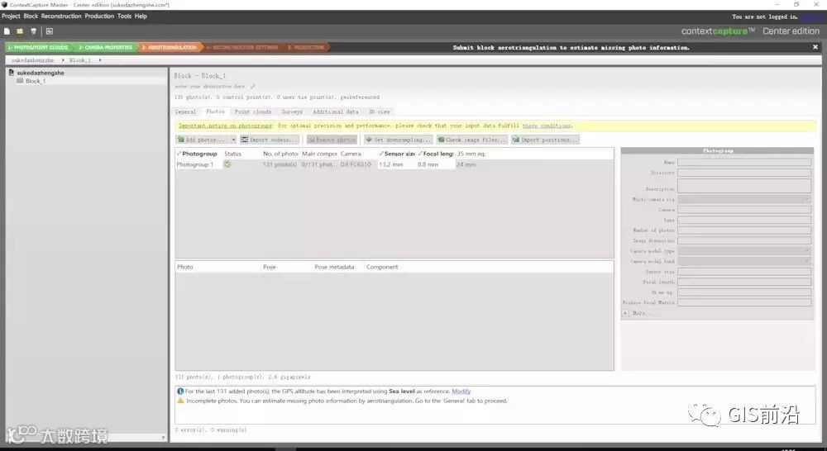Click the Block_1 block icon in tree

click(x=20, y=81)
